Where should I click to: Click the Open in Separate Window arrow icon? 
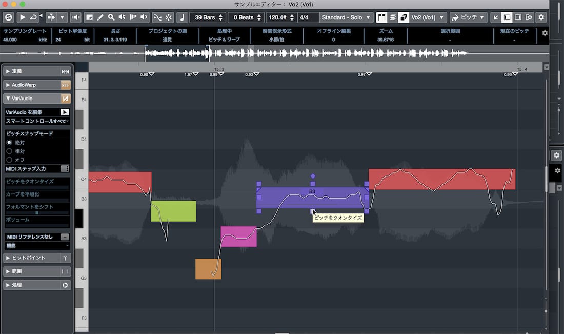496,17
